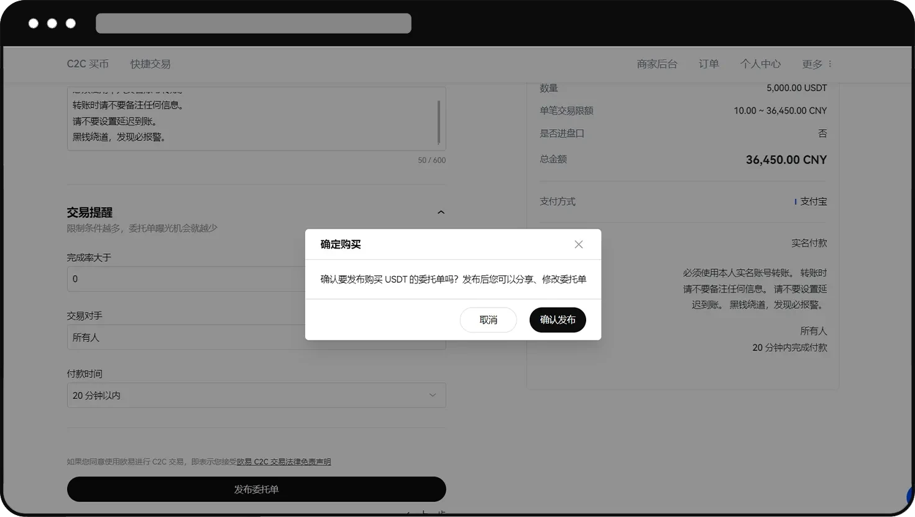915x517 pixels.
Task: Click the 支付宝 payment method label
Action: click(813, 201)
